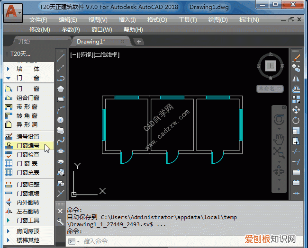
Task: Select the Arc draw tool
Action: tap(61, 110)
